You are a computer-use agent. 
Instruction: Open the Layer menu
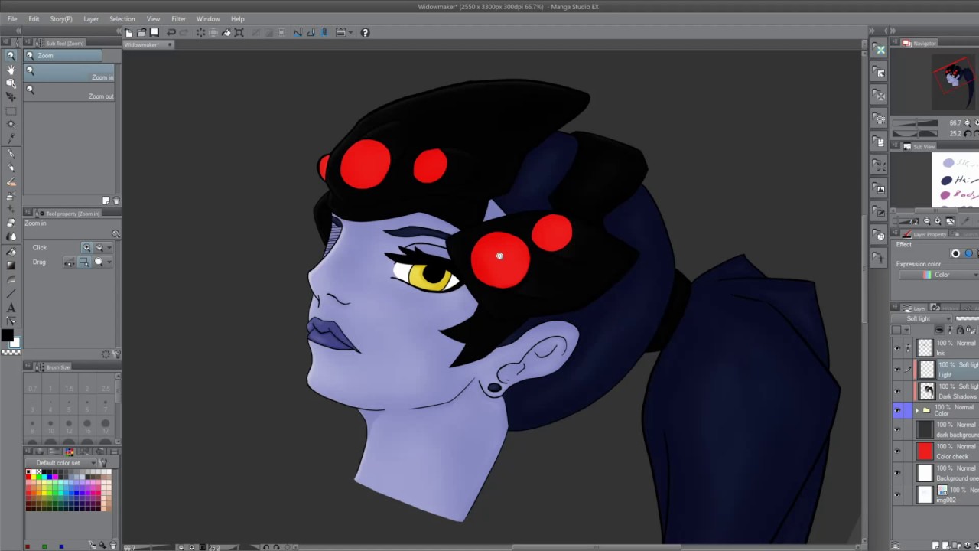(91, 18)
